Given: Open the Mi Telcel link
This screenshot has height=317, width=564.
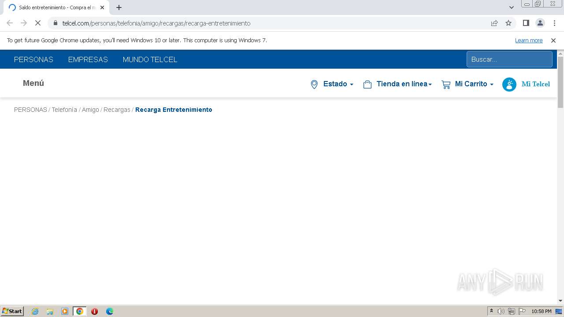Looking at the screenshot, I should [x=536, y=84].
